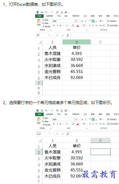The image size is (119, 184).
Task: Switch to 插入 tab in upper Excel ribbon
Action: click(x=66, y=16)
